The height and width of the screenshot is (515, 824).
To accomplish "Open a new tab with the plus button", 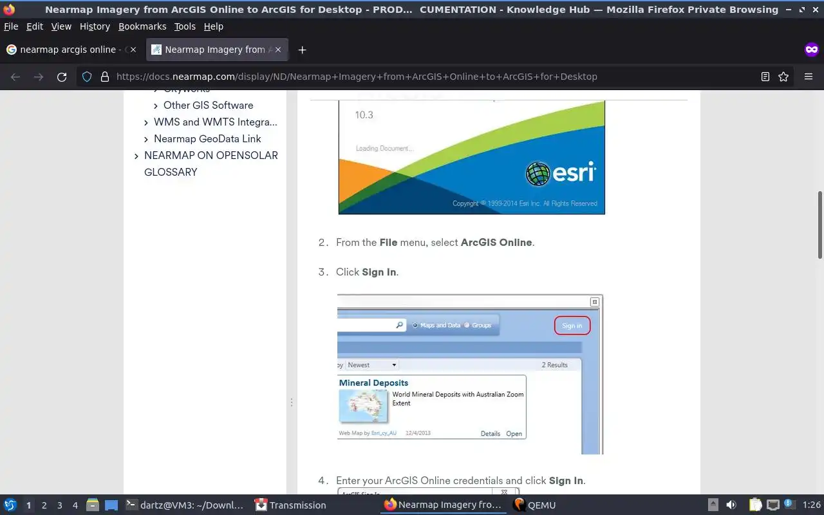I will pyautogui.click(x=302, y=50).
